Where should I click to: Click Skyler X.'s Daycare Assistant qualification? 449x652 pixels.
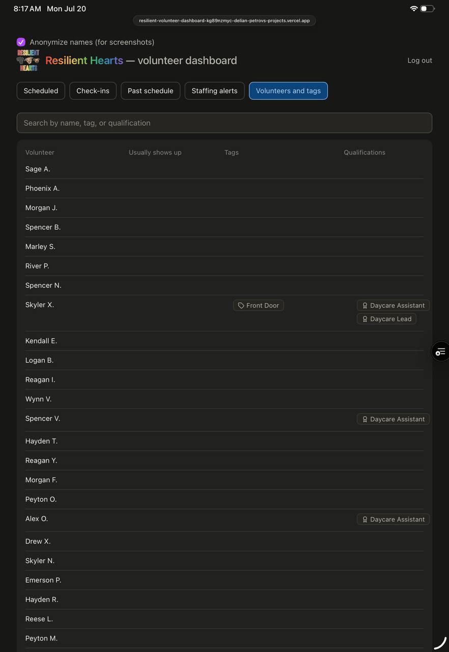[394, 306]
